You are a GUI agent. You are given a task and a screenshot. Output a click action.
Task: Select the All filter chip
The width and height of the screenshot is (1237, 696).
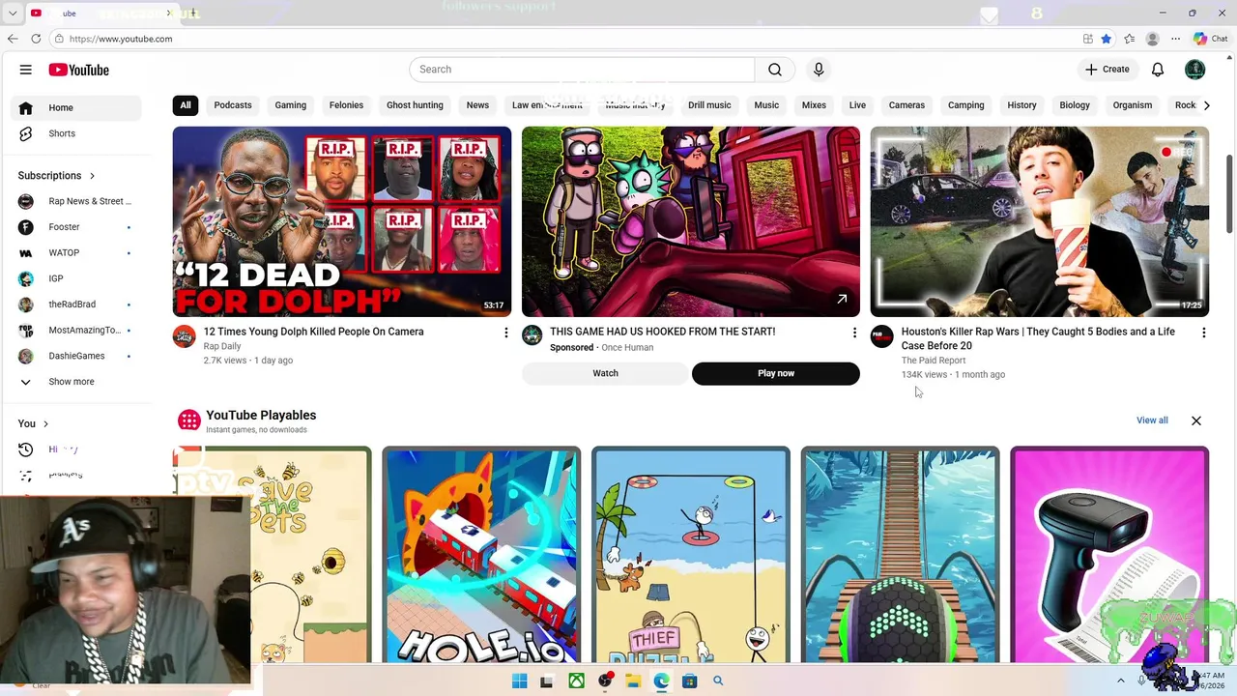185,105
